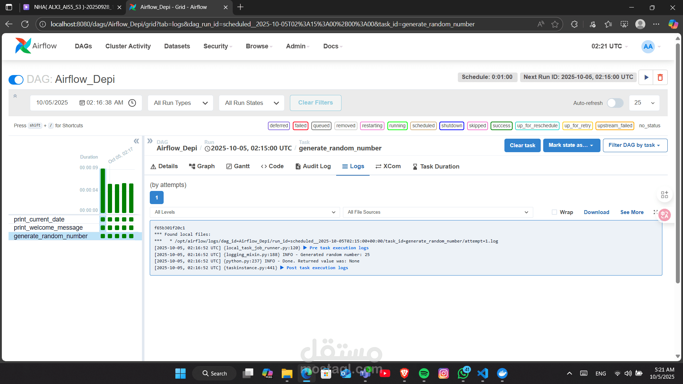This screenshot has height=384, width=683.
Task: Switch to the XCom tab
Action: tap(388, 166)
